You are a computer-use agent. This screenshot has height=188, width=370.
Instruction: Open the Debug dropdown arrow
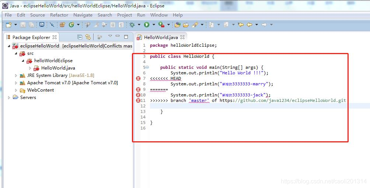point(139,25)
